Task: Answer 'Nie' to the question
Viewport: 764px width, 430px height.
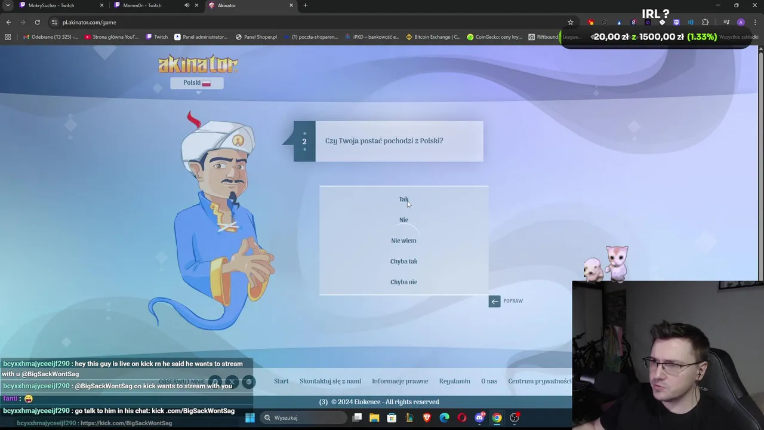Action: point(403,220)
